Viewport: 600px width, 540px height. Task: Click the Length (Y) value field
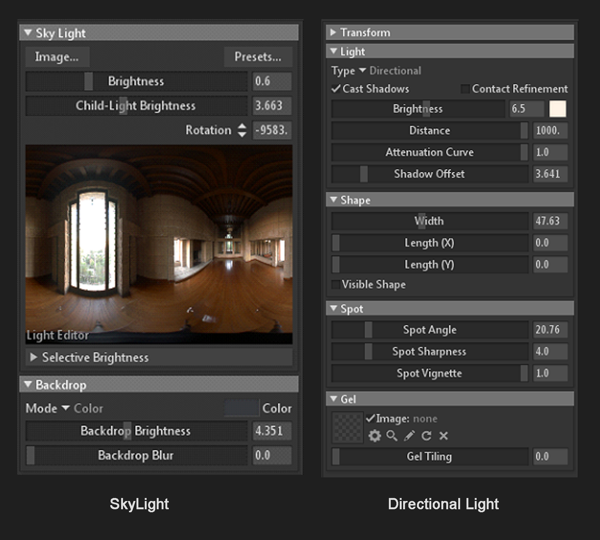tap(550, 264)
